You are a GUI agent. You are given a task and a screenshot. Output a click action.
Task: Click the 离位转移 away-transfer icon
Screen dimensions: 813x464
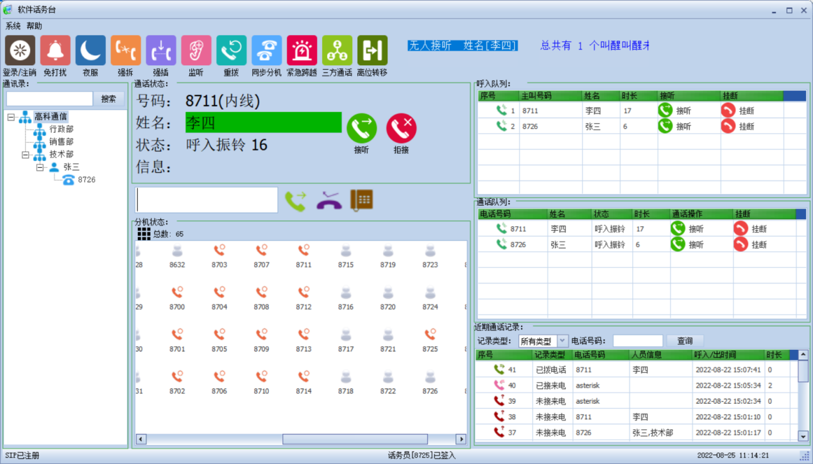pos(372,50)
